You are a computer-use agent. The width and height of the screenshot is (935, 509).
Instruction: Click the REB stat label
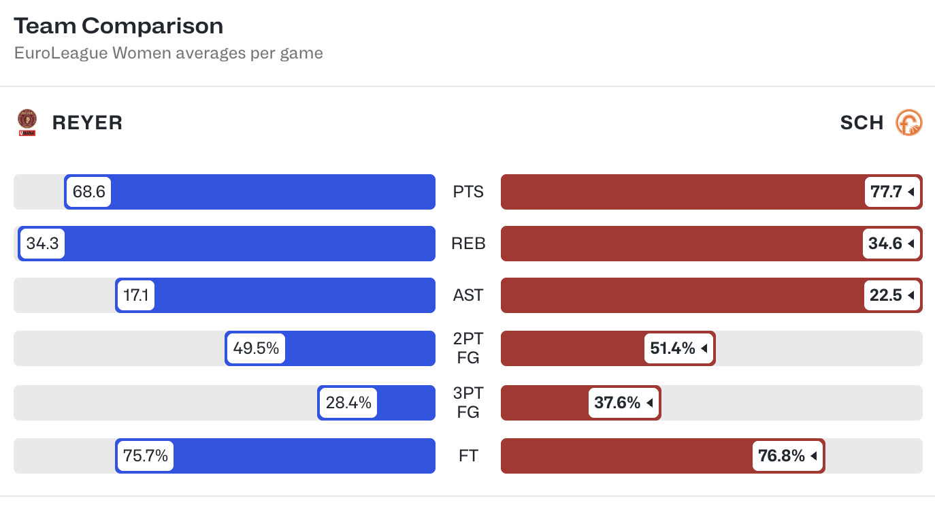(468, 244)
